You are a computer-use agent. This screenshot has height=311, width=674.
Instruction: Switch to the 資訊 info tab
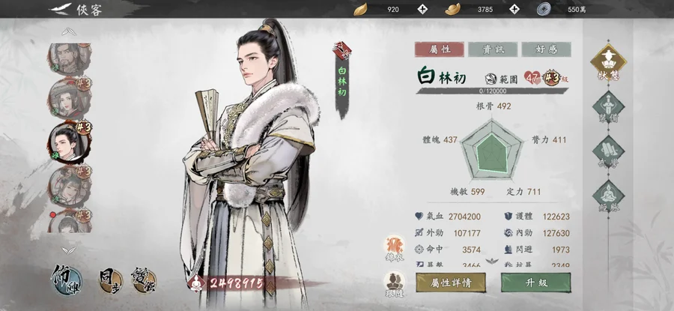click(x=493, y=49)
